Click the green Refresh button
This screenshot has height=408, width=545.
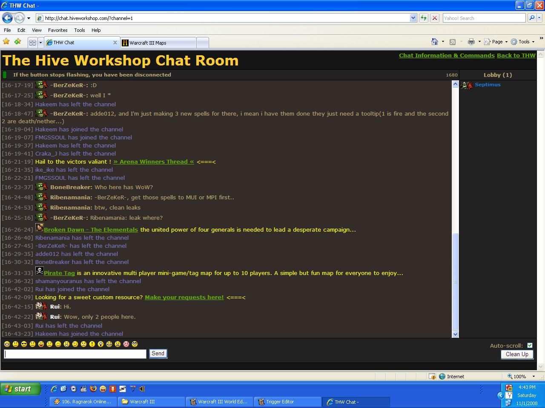[x=423, y=18]
